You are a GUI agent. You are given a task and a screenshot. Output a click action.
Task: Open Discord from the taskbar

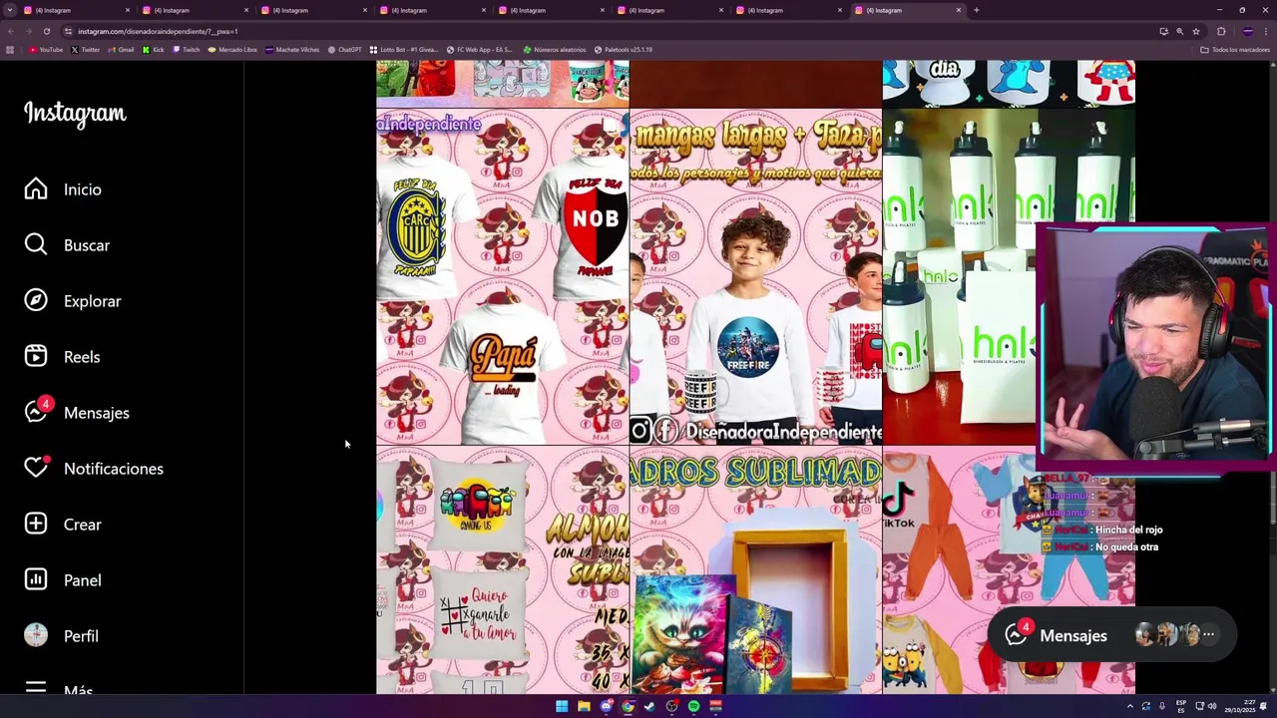[x=606, y=706]
